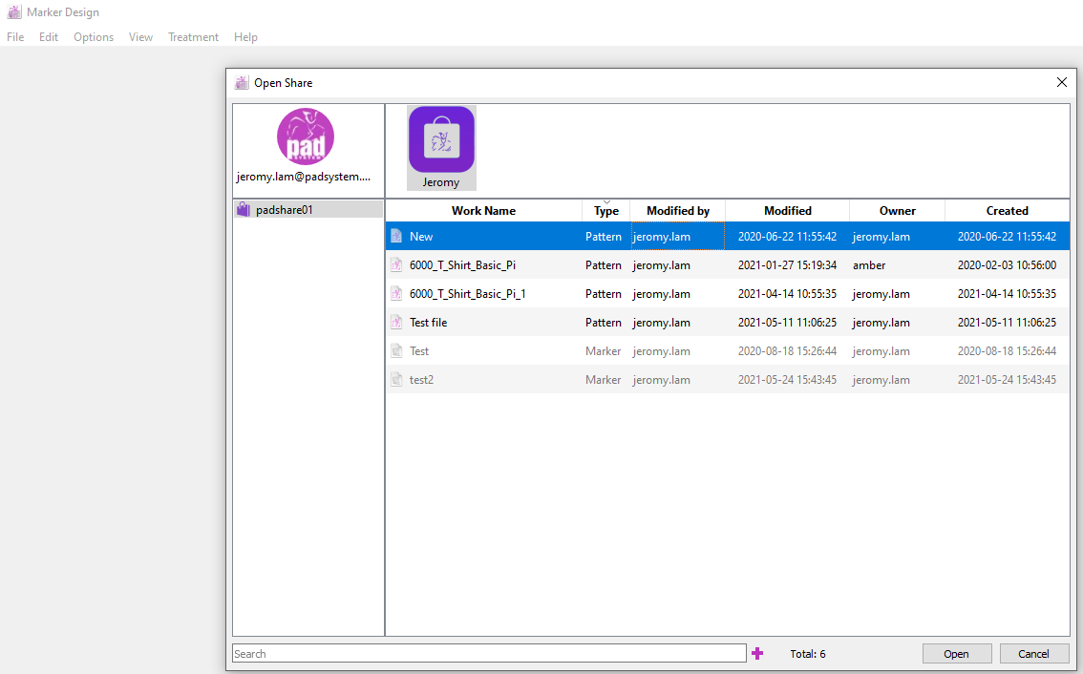Open the File menu

(x=15, y=37)
